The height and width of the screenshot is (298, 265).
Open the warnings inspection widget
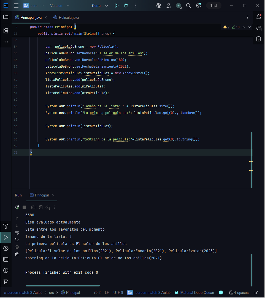click(231, 27)
